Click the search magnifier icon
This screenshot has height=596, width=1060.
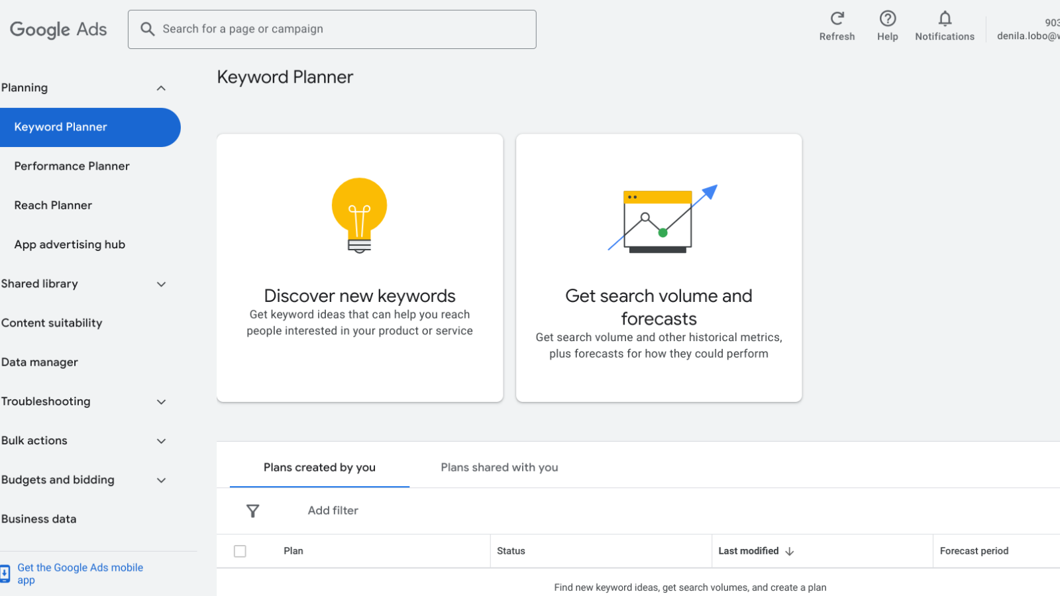tap(147, 29)
